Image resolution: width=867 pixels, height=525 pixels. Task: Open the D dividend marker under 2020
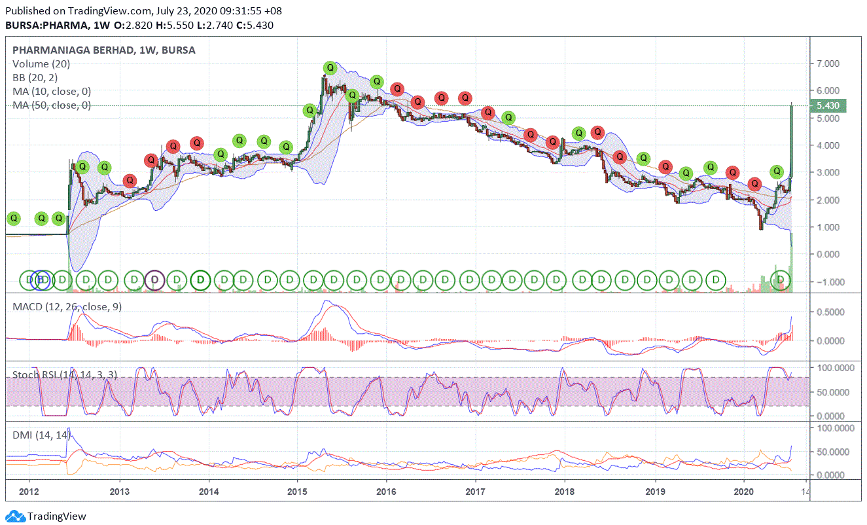coord(780,280)
